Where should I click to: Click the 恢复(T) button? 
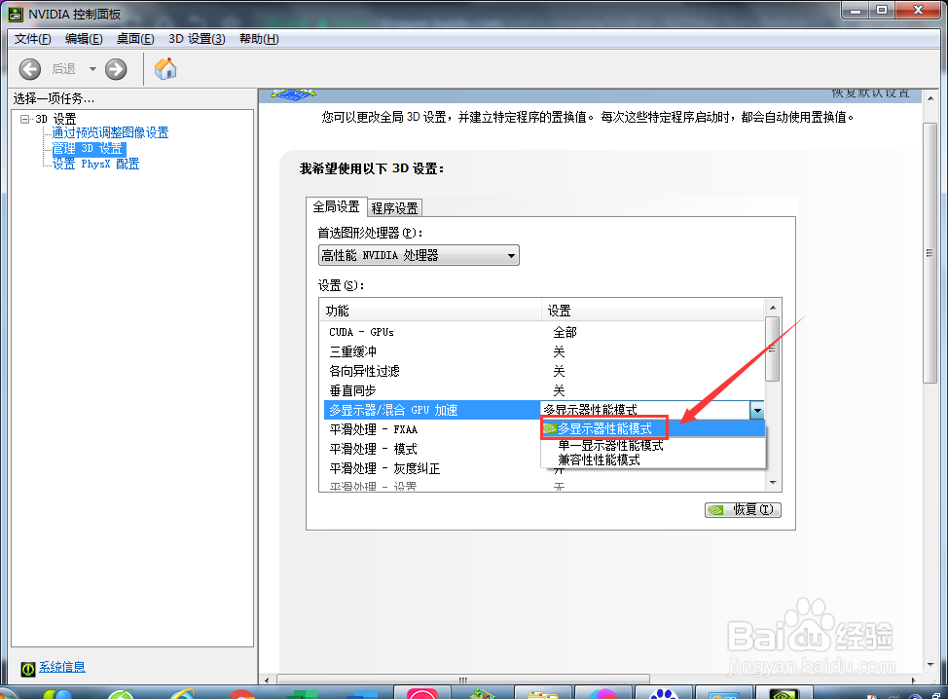coord(743,510)
